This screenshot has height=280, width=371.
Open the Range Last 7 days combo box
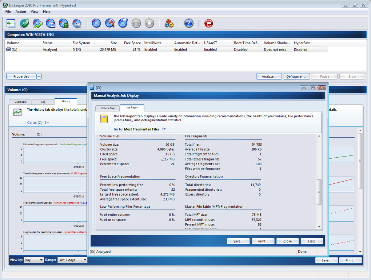coord(72,260)
